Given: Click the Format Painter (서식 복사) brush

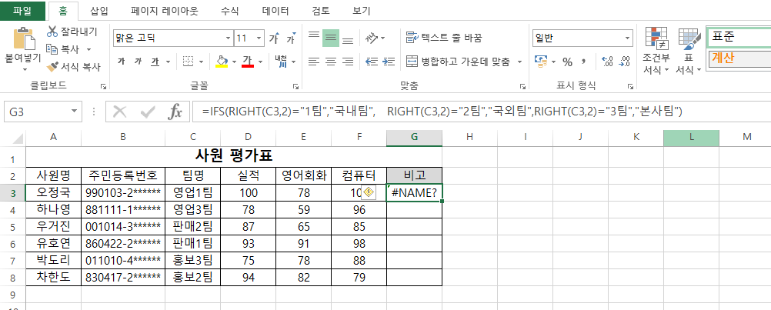Looking at the screenshot, I should tap(53, 66).
